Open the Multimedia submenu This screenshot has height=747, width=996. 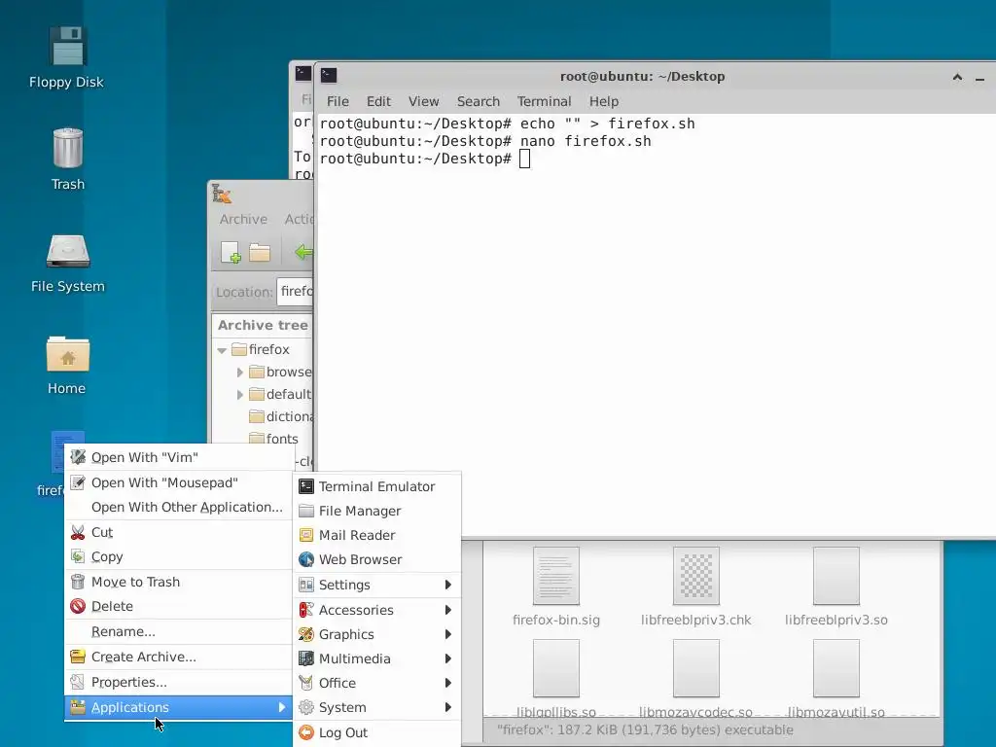click(x=376, y=658)
